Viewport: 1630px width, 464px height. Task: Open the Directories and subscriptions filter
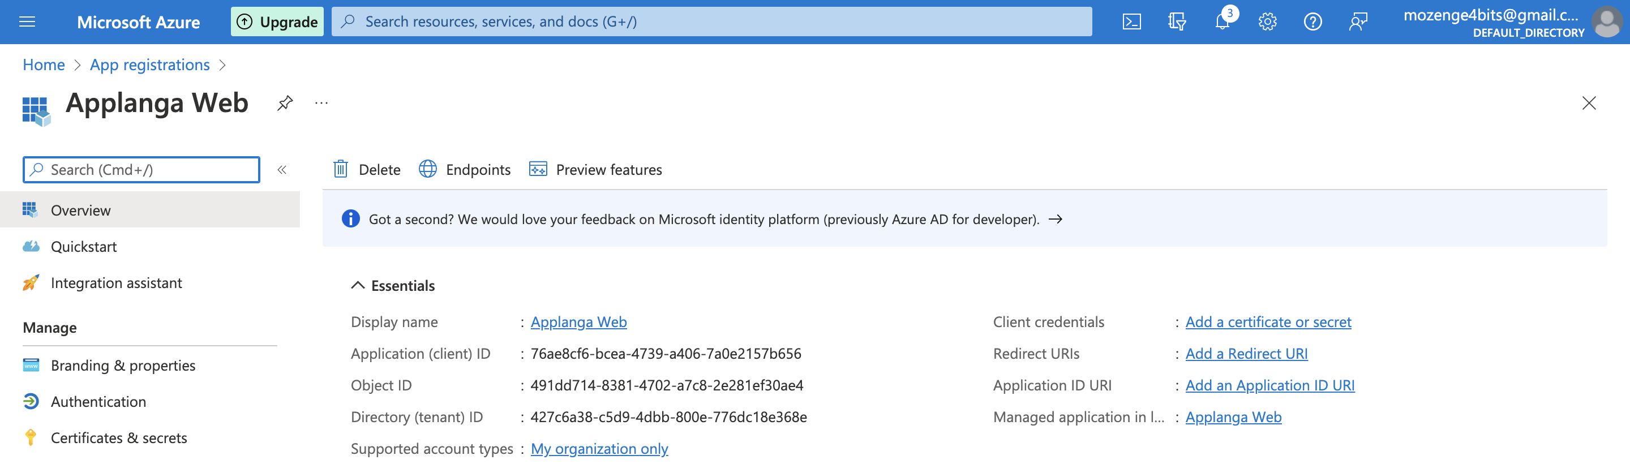click(x=1177, y=22)
